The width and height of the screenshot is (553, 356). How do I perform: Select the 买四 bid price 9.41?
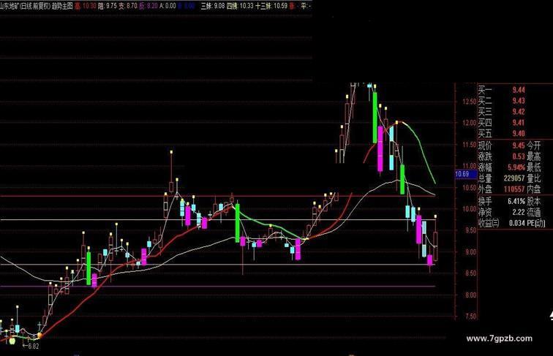click(x=519, y=123)
